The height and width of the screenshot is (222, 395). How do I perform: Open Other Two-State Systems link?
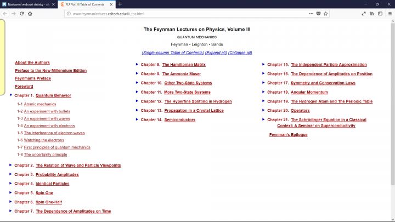point(188,83)
